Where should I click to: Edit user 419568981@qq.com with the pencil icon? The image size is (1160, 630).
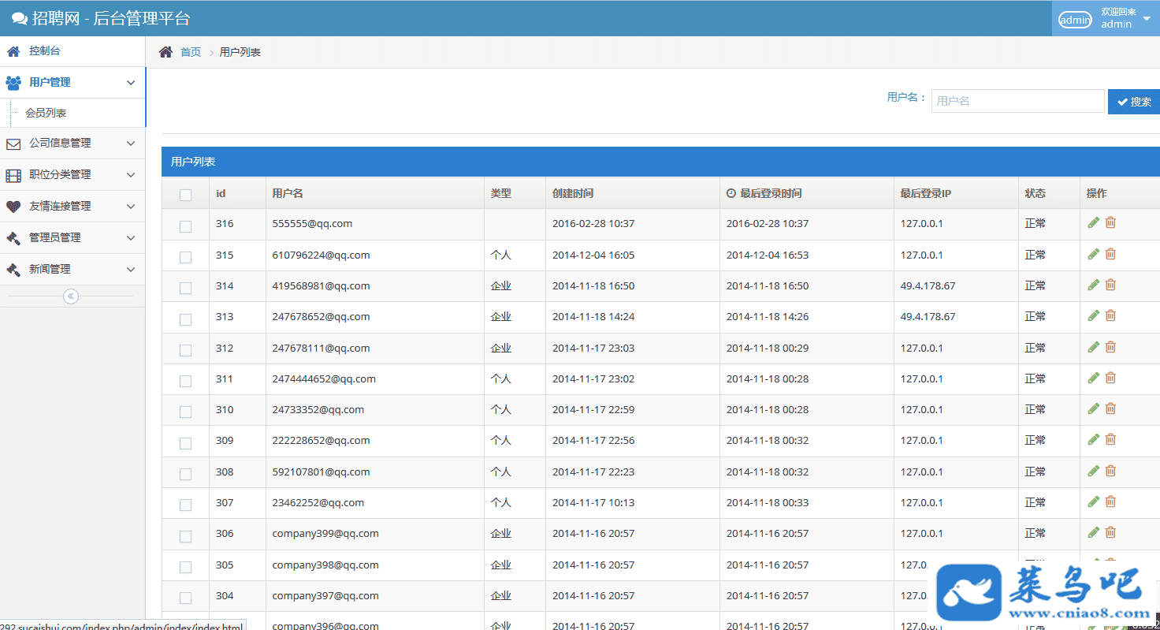1093,285
